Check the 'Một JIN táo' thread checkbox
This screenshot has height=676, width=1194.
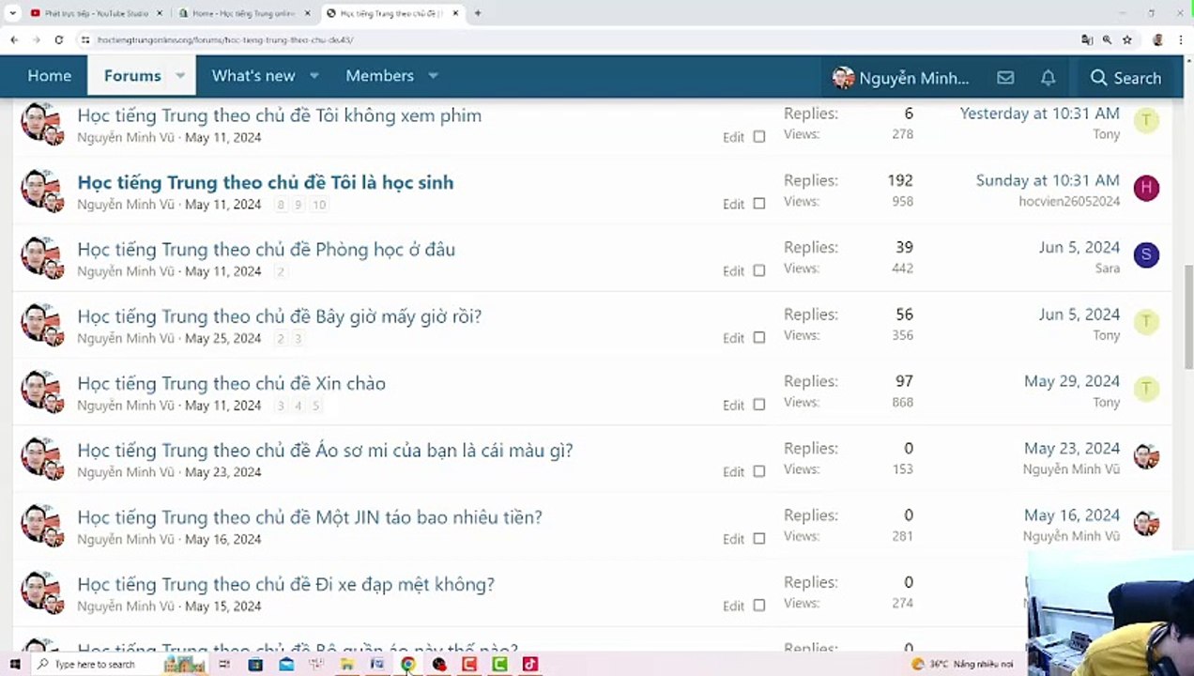pyautogui.click(x=759, y=539)
